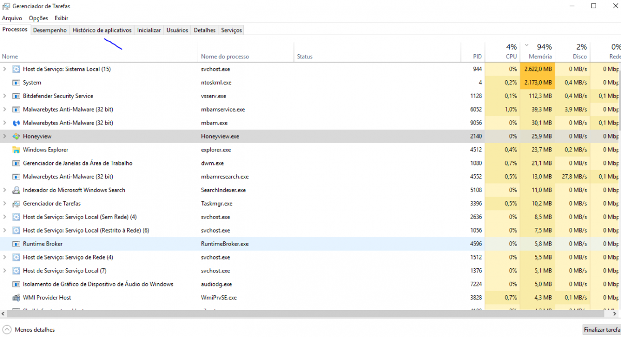Sort processes by the CPU column header
621x337 pixels.
click(503, 51)
